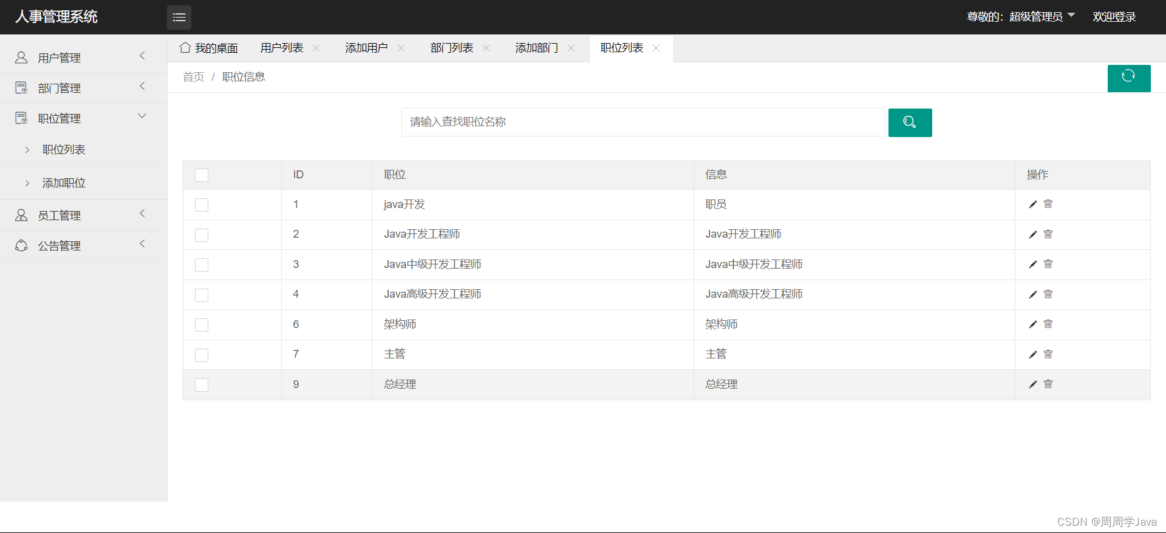Check the box for ID 9 row
1166x533 pixels.
202,385
